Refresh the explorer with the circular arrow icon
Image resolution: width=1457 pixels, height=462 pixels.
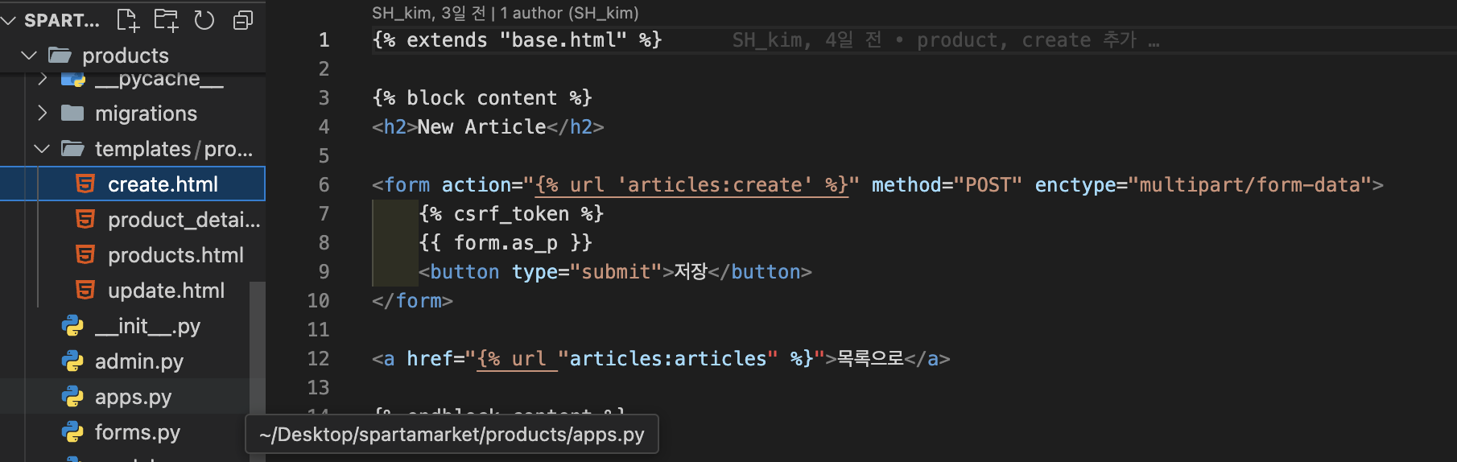point(204,20)
